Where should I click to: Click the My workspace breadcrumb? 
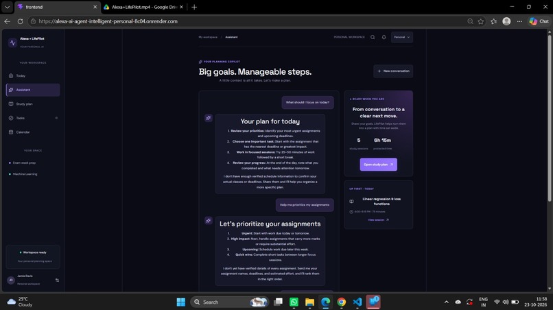tap(208, 37)
